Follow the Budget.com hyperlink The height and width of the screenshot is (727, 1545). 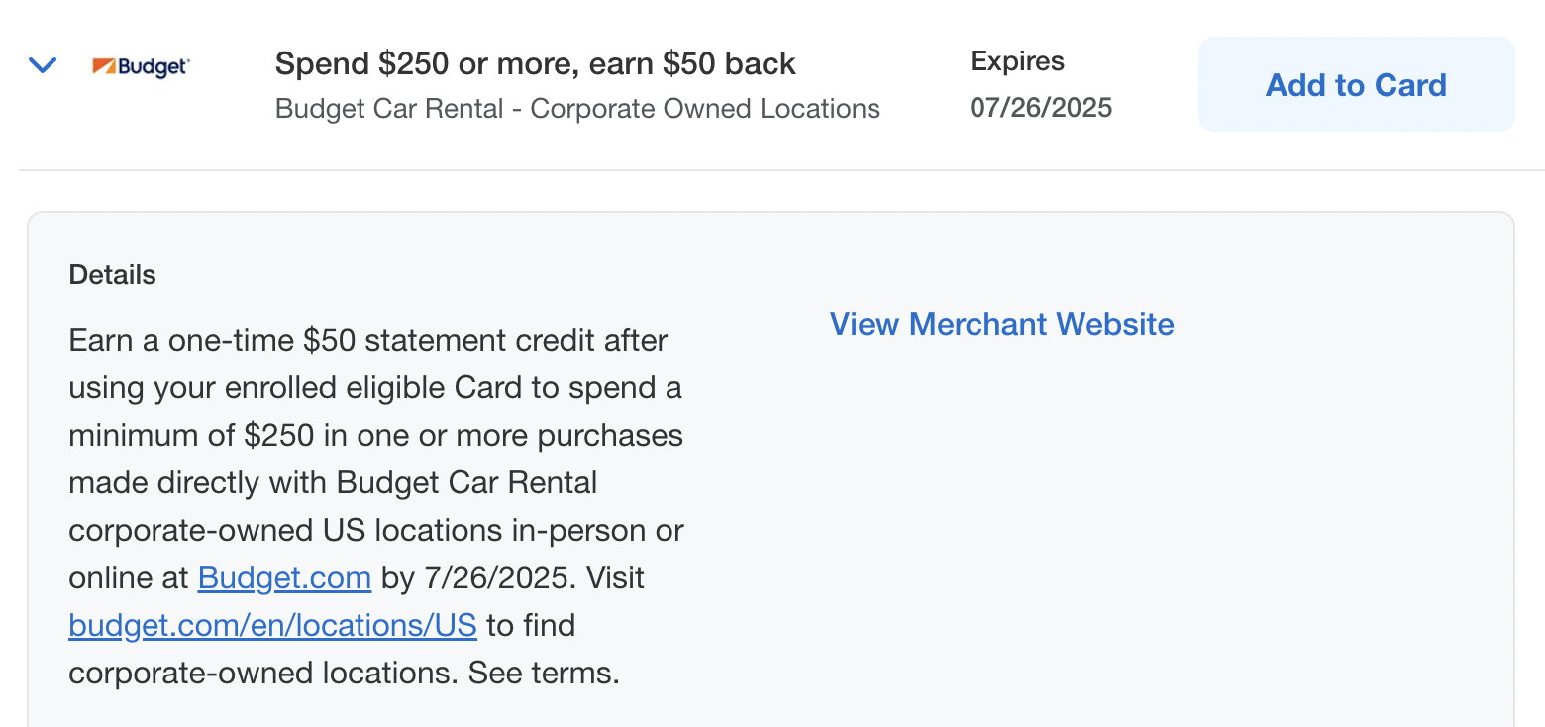click(x=284, y=577)
